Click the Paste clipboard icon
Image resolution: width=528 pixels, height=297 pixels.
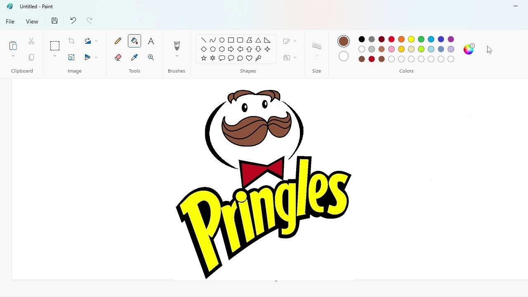tap(13, 45)
